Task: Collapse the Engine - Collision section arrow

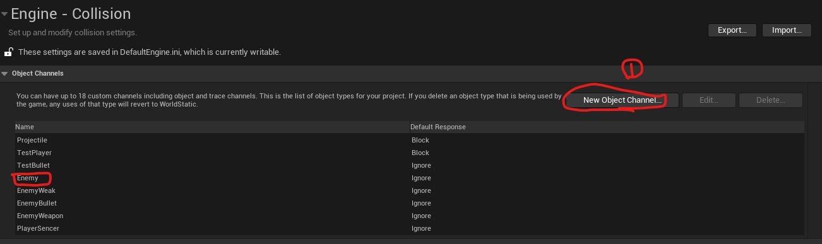Action: tap(4, 13)
